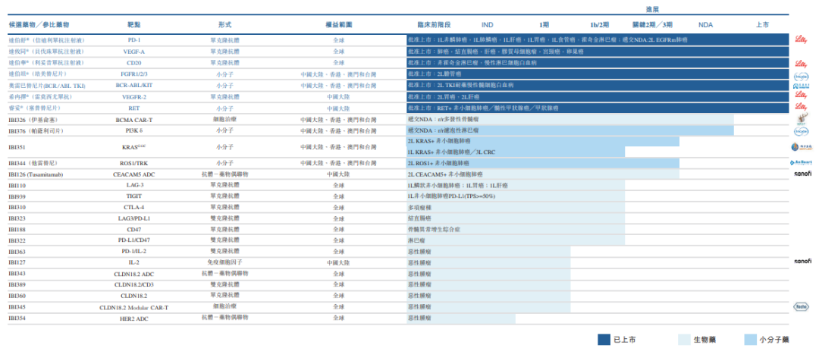Click the Lilly logo beside the VEGFR-2 row
This screenshot has height=348, width=819.
tap(802, 95)
